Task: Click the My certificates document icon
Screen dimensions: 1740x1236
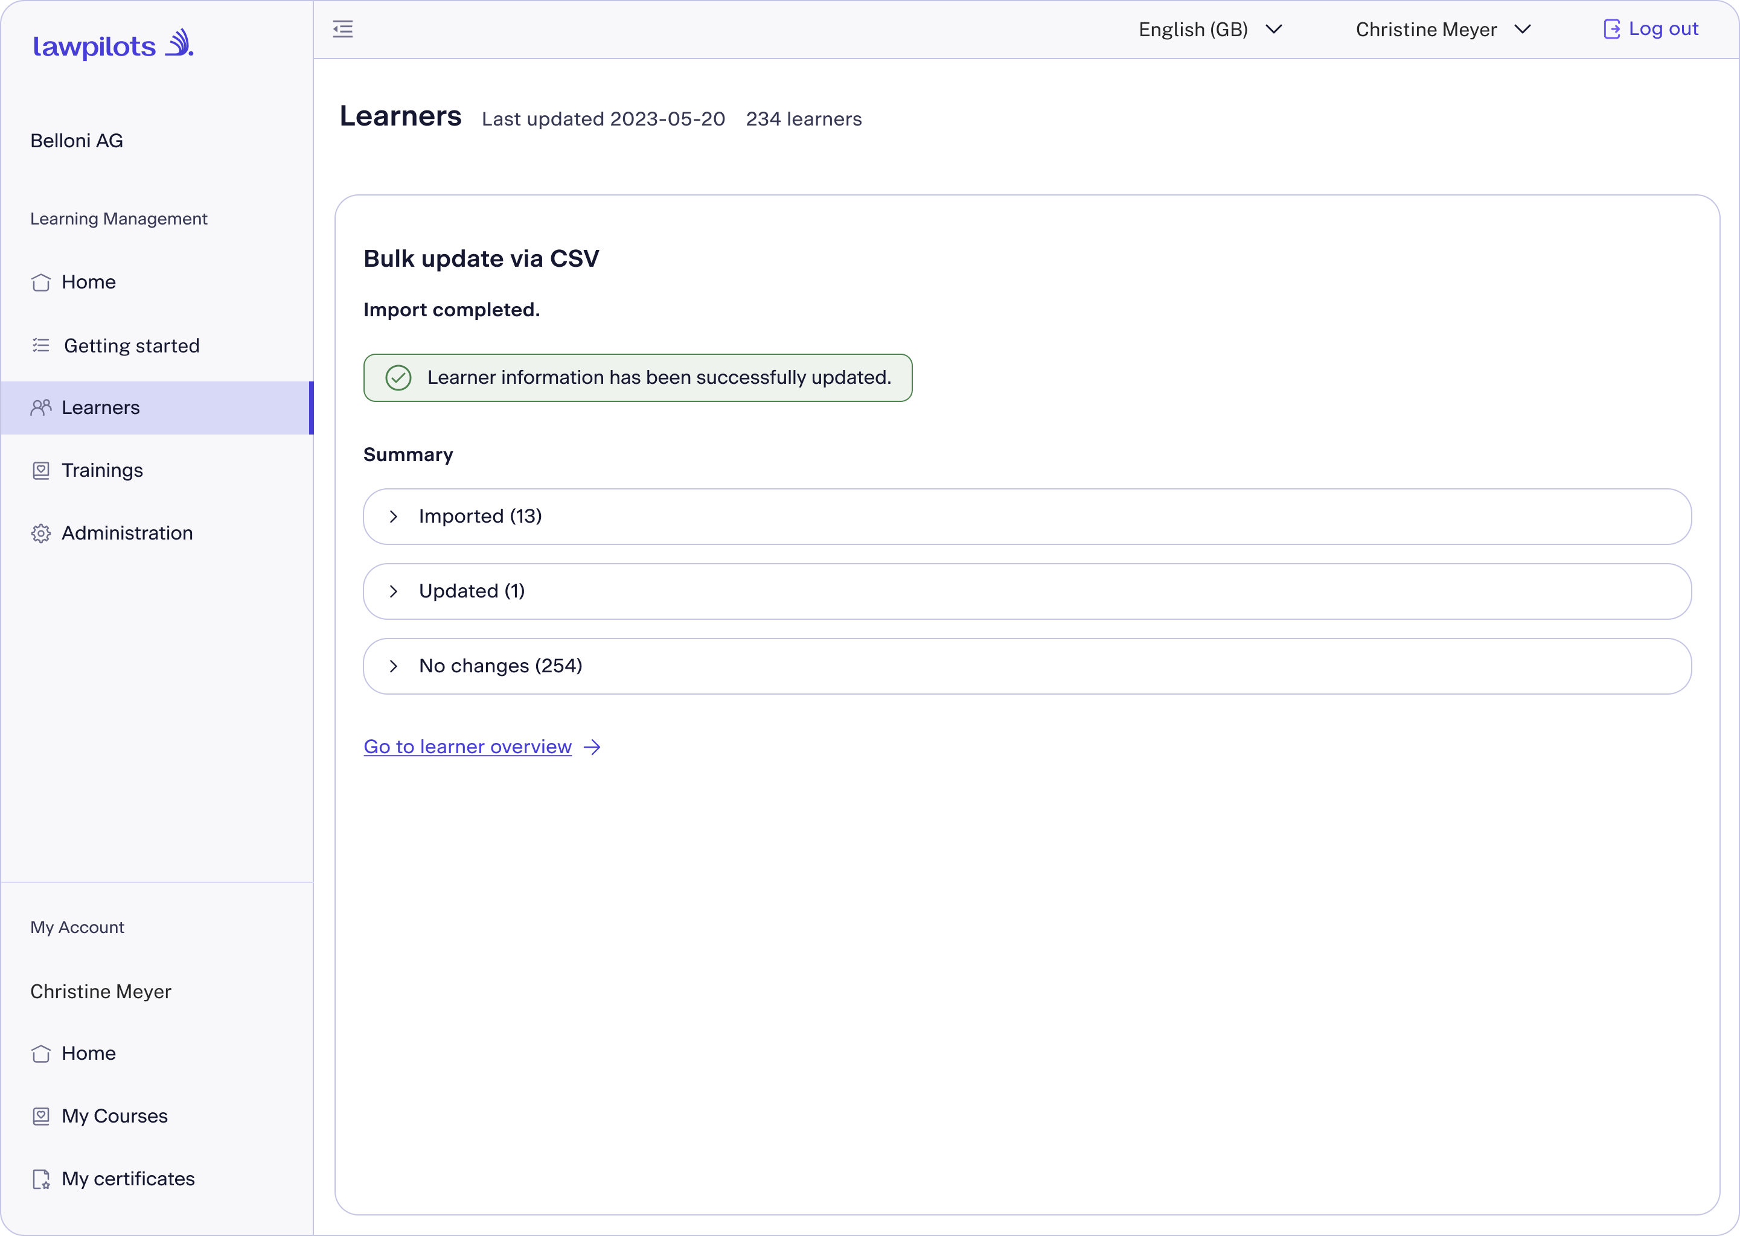Action: (41, 1179)
